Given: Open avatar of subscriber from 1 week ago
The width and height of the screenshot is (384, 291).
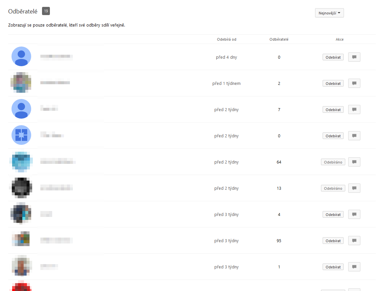Looking at the screenshot, I should pos(21,82).
